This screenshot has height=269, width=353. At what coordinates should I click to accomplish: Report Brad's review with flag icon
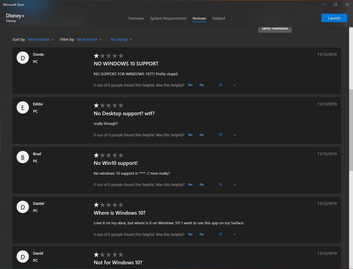click(x=221, y=185)
